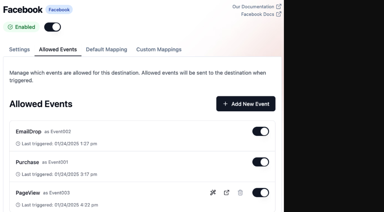Viewport: 384px width, 212px height.
Task: Click 'Last triggered: 01/24/2025 1:27 pm' text
Action: (x=59, y=144)
